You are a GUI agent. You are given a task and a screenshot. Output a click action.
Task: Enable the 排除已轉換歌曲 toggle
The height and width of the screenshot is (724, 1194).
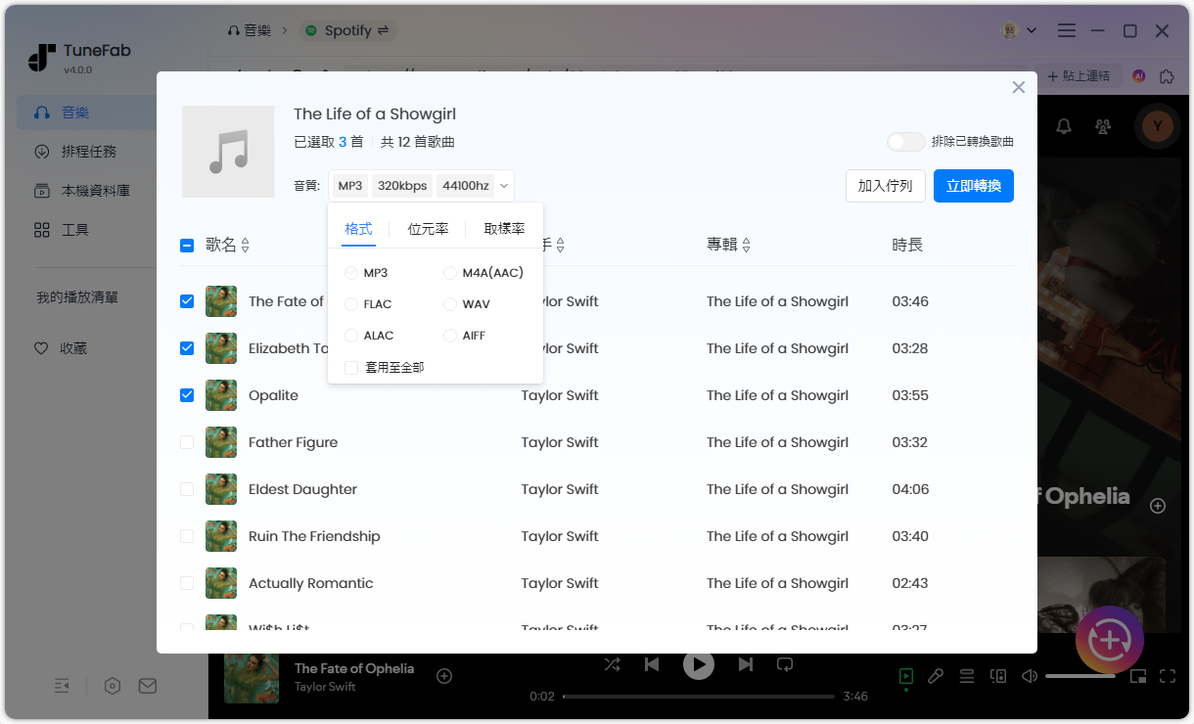pyautogui.click(x=905, y=141)
